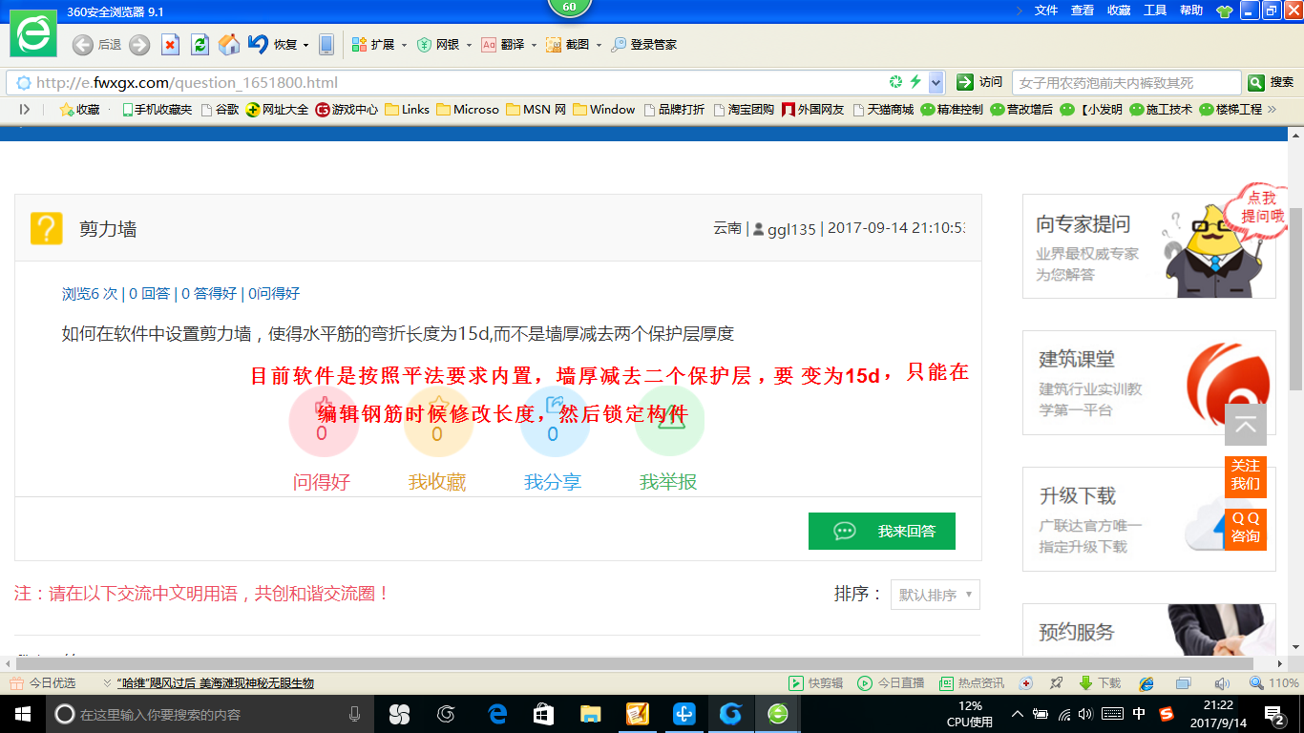The width and height of the screenshot is (1304, 733).
Task: Open the 文件 menu
Action: click(1046, 10)
